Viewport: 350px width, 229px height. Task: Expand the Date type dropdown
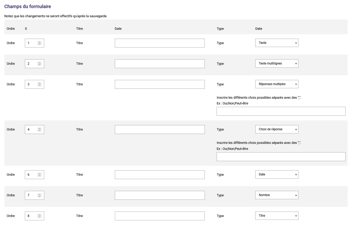click(277, 174)
